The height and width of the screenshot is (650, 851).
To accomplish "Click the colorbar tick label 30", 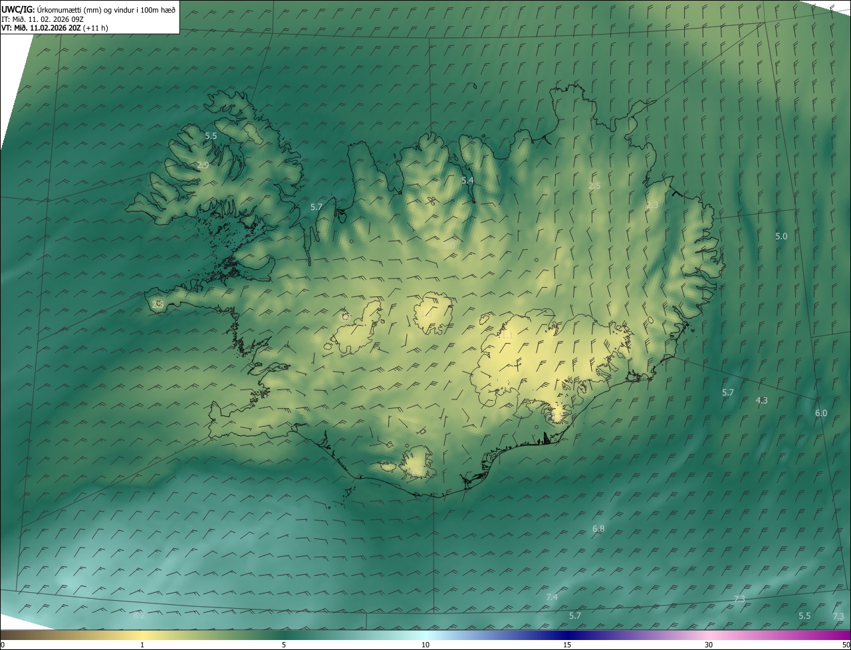I will [x=709, y=645].
